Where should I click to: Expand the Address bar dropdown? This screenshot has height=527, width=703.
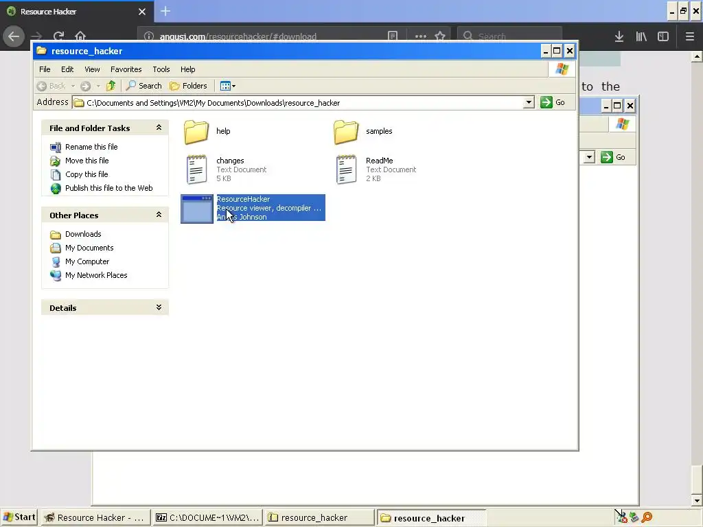pyautogui.click(x=529, y=103)
